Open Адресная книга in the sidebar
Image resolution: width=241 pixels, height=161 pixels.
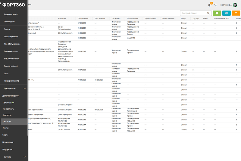tap(11, 14)
